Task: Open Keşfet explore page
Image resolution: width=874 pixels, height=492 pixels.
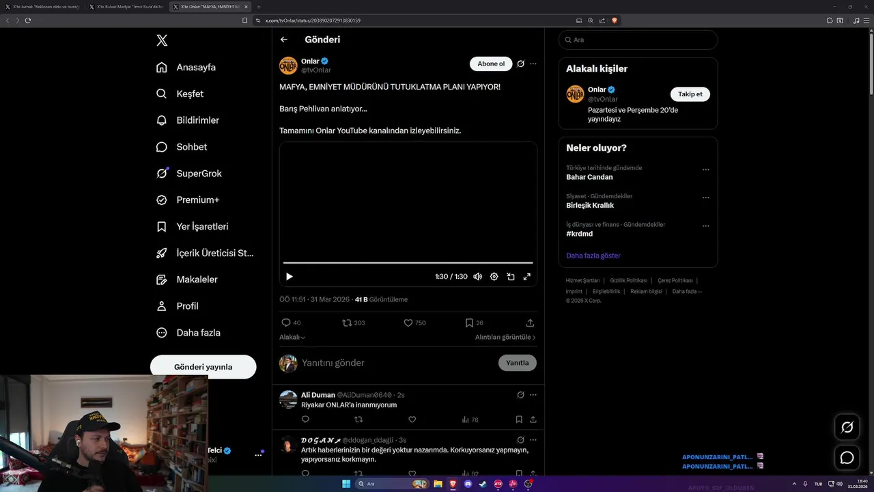Action: click(180, 94)
